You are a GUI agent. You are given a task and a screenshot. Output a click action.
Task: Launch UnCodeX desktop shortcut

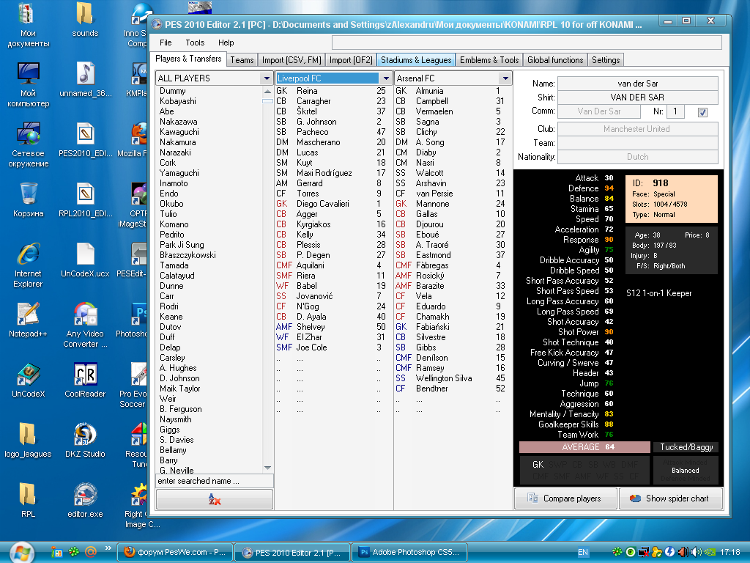29,381
